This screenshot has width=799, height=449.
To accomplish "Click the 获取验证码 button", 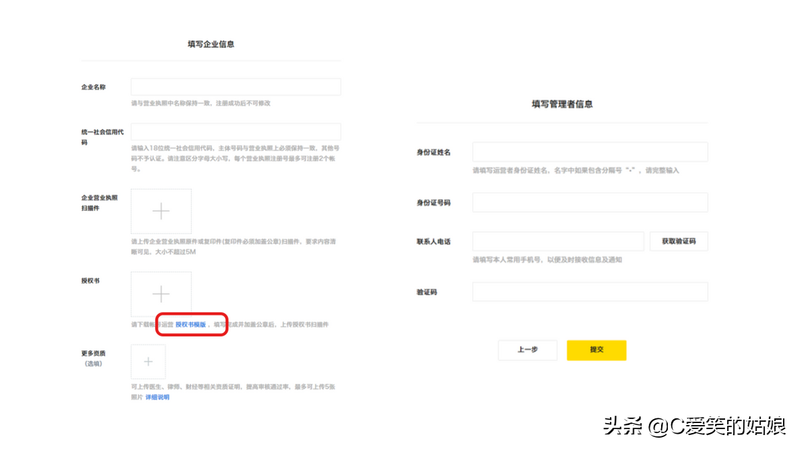I will pyautogui.click(x=678, y=241).
